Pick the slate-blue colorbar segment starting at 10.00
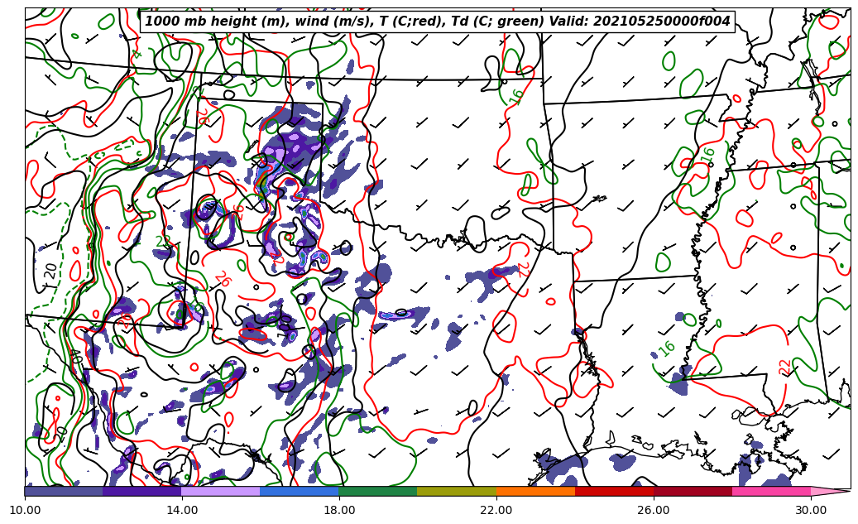 (x=64, y=491)
